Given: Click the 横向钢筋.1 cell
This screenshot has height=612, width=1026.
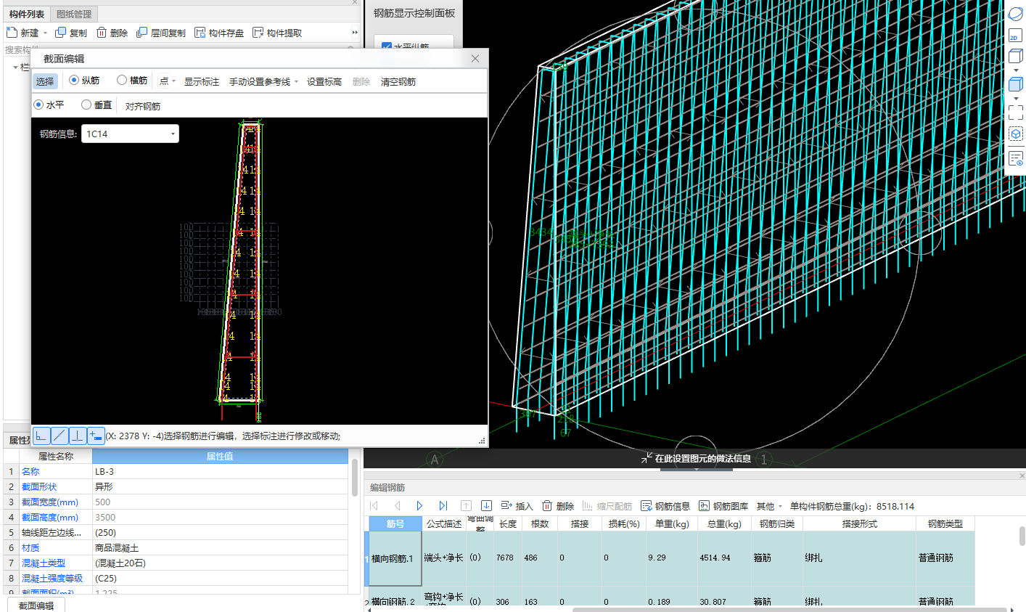Looking at the screenshot, I should tap(395, 558).
